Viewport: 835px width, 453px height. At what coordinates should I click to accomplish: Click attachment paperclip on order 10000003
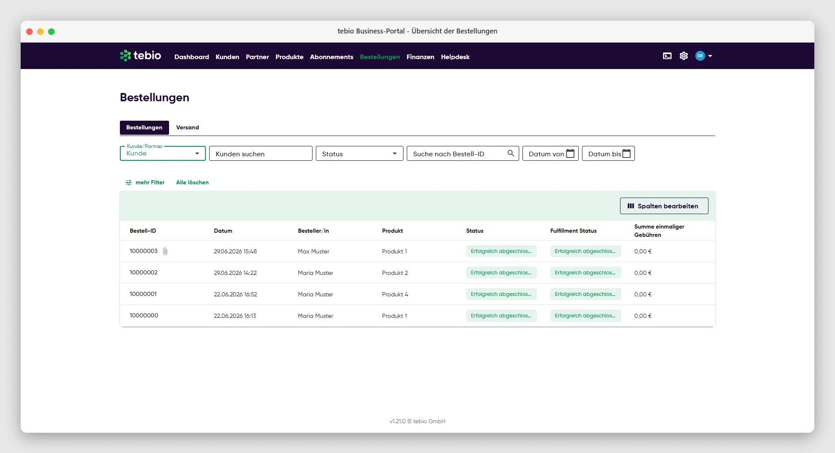tap(165, 251)
